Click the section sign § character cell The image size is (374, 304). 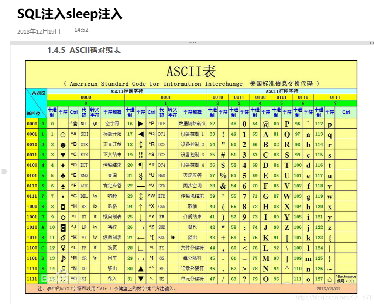tap(141, 176)
